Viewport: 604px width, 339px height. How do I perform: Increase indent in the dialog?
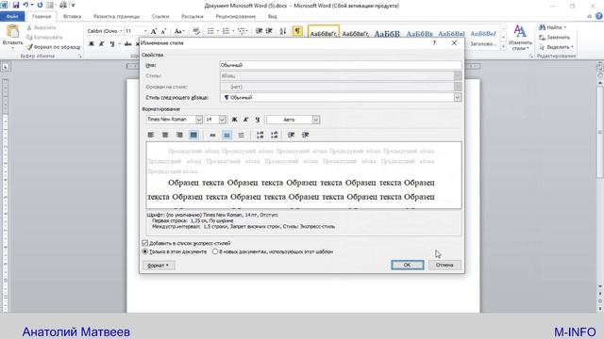point(306,135)
